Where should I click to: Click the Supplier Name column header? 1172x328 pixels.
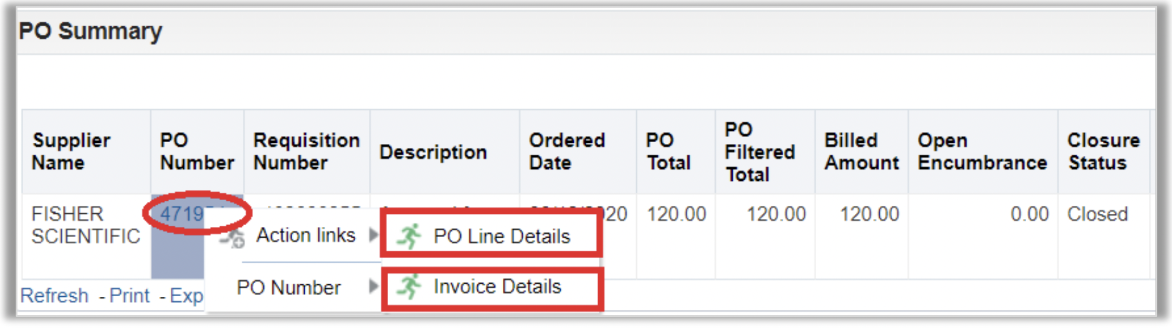(x=71, y=152)
